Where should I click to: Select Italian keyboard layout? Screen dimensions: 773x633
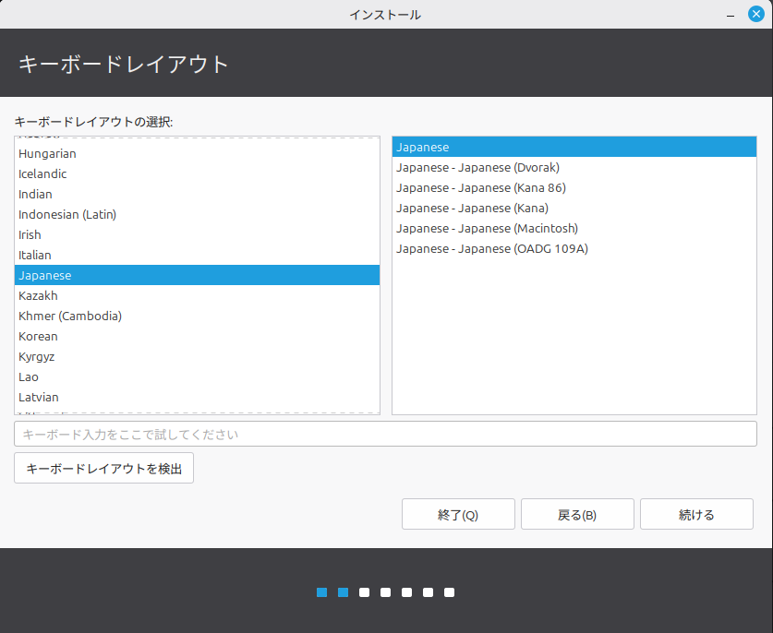[35, 256]
